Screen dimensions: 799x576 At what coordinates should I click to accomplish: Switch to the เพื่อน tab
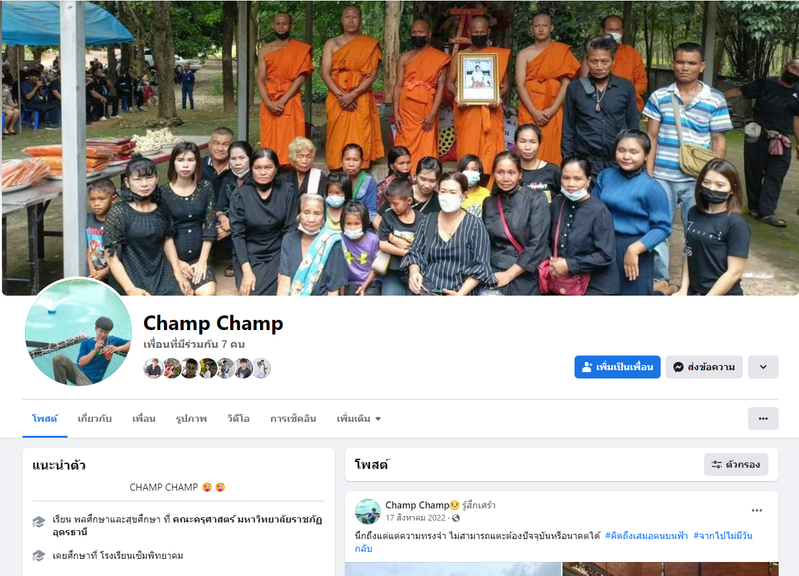point(144,419)
